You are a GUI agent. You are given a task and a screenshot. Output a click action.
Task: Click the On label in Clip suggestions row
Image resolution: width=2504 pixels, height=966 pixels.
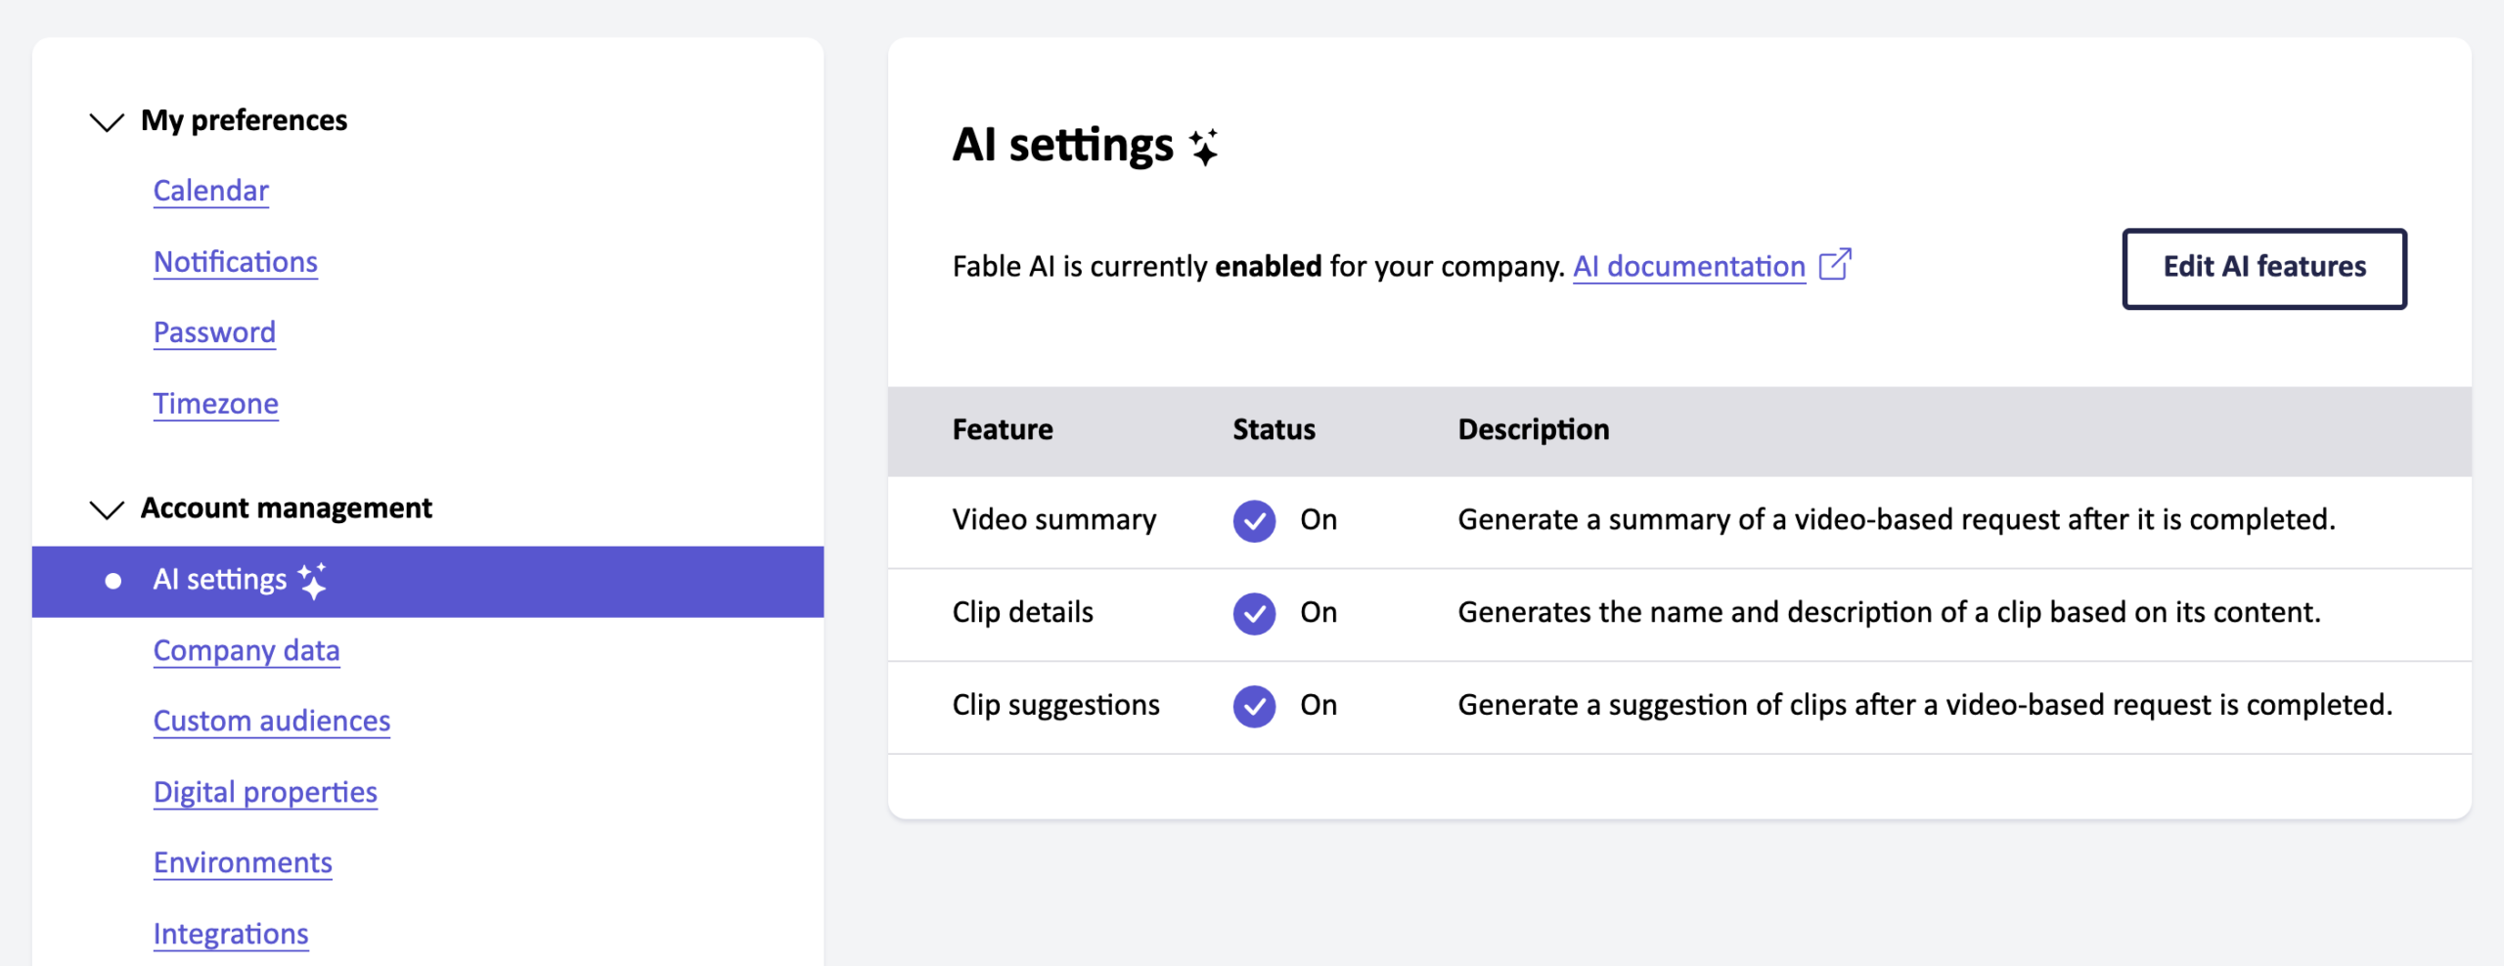point(1319,706)
